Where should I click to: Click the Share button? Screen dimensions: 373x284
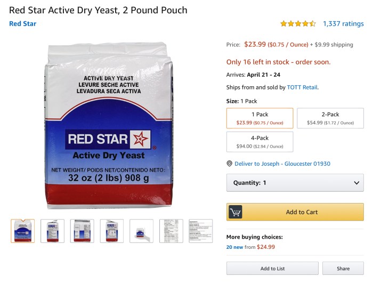(343, 269)
